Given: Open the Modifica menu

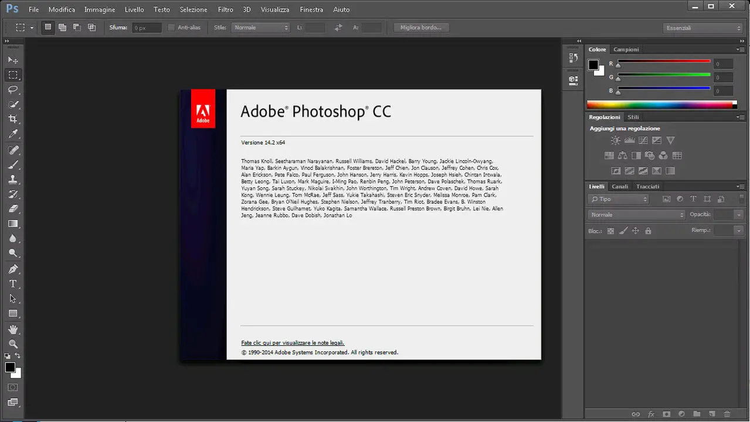Looking at the screenshot, I should 62,9.
